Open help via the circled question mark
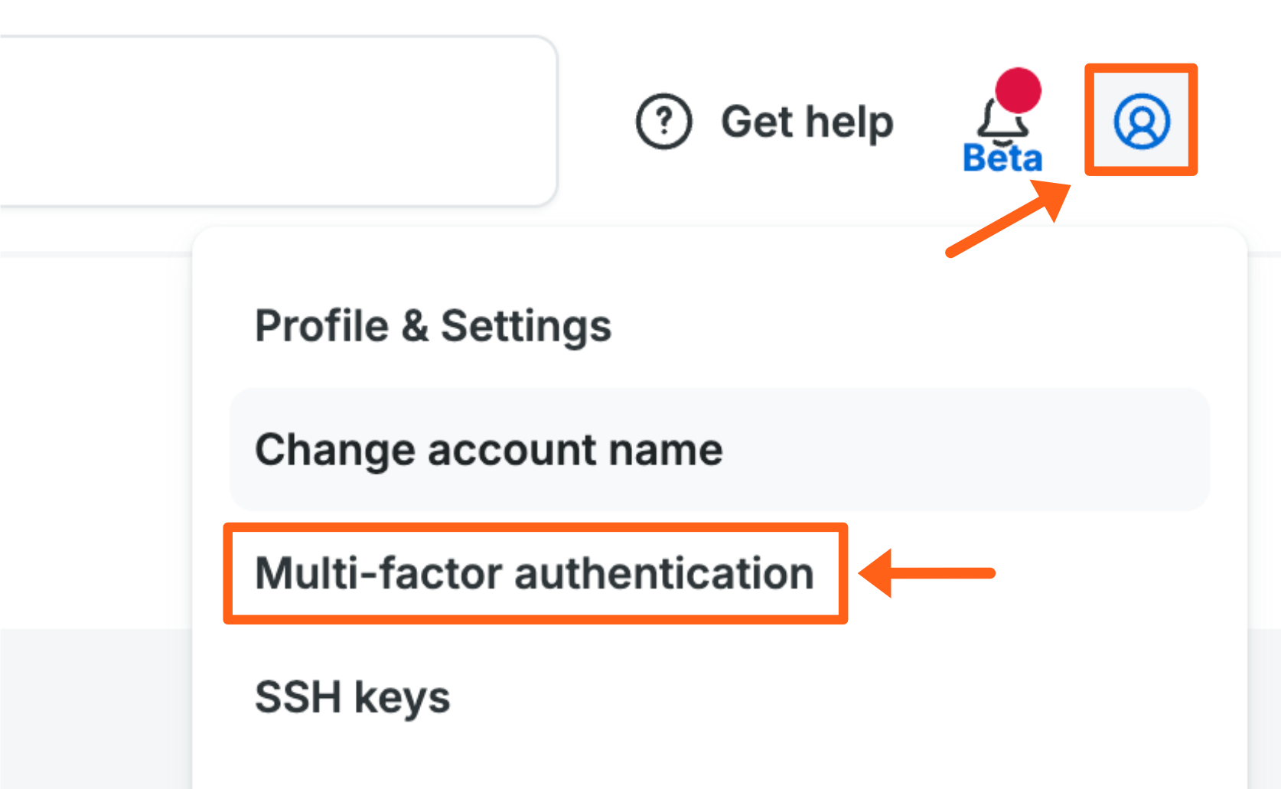 (663, 121)
